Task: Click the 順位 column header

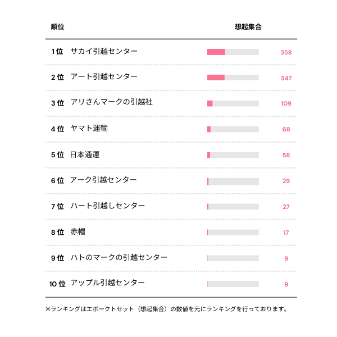Action: [57, 26]
